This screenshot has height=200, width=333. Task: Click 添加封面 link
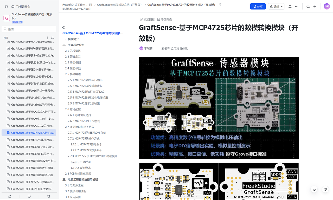(x=164, y=20)
